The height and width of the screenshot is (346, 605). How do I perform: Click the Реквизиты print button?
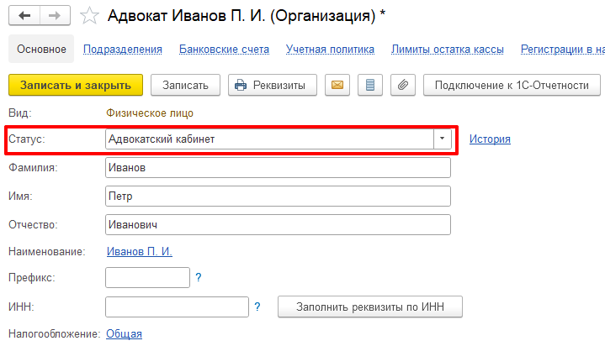coord(273,85)
